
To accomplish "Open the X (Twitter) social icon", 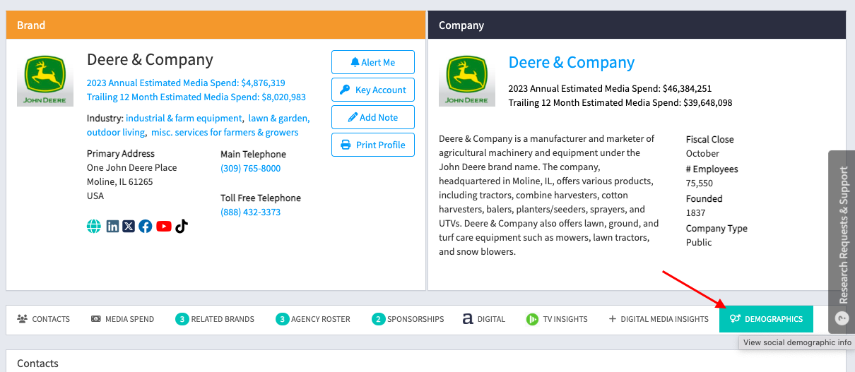I will (129, 227).
